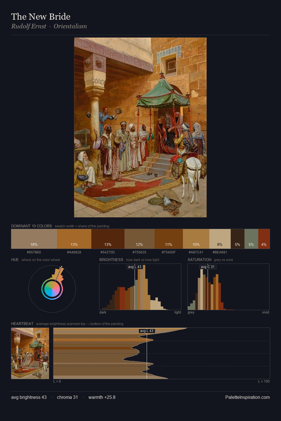Click the saturation histogram chart
The width and height of the screenshot is (281, 421).
(x=228, y=287)
